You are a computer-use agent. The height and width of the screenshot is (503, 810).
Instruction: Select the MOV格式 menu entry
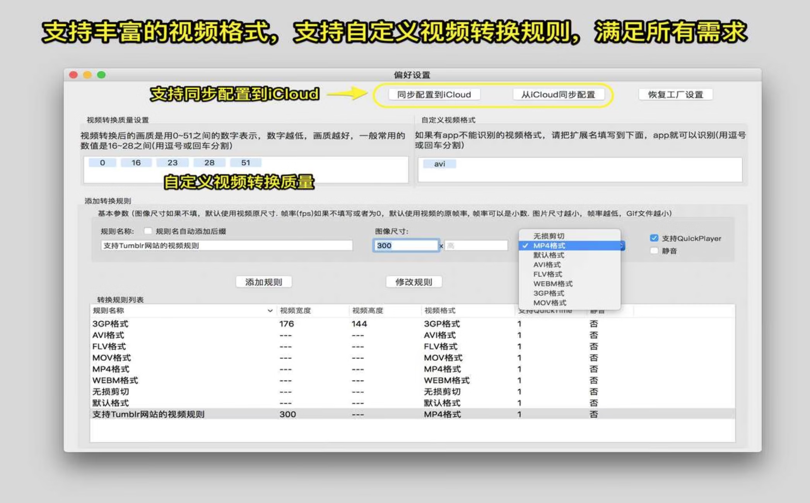click(549, 302)
